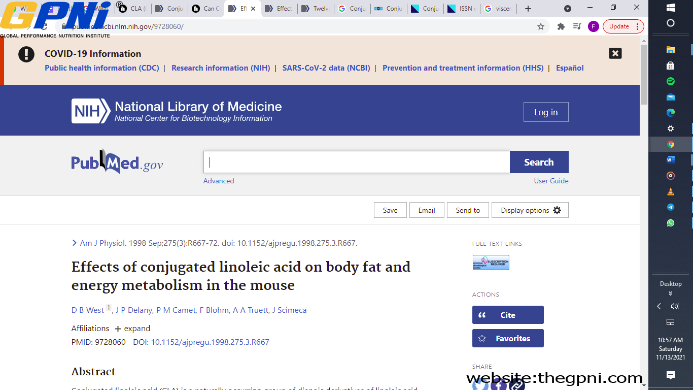
Task: Switch to the CLA tab
Action: pos(133,9)
